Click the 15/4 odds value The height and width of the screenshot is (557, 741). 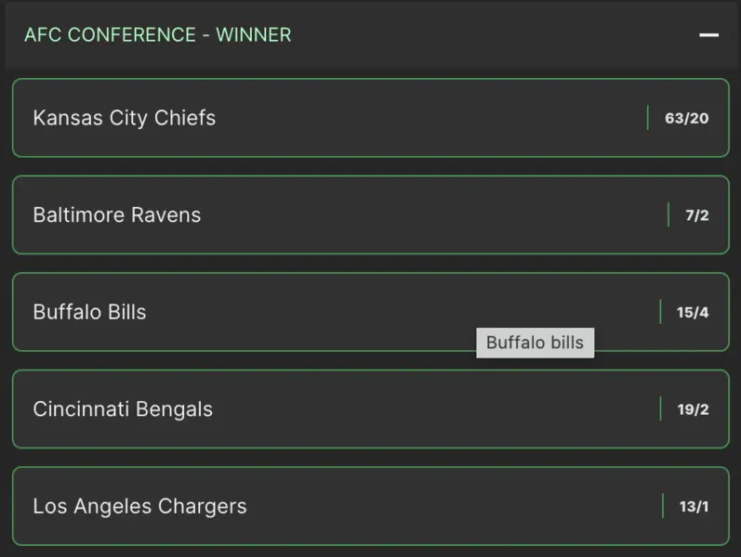pos(693,312)
